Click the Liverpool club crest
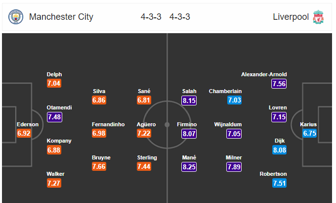Image resolution: width=336 pixels, height=203 pixels. point(318,17)
